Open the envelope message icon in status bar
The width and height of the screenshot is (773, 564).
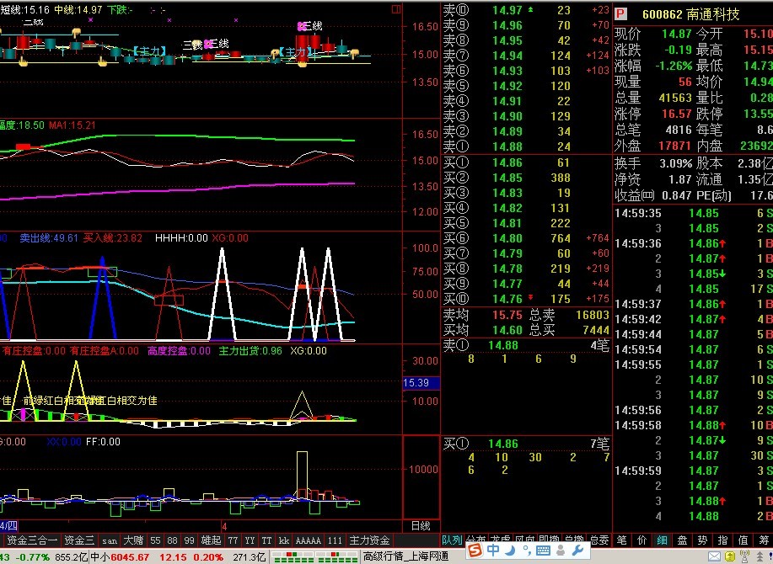pyautogui.click(x=715, y=557)
